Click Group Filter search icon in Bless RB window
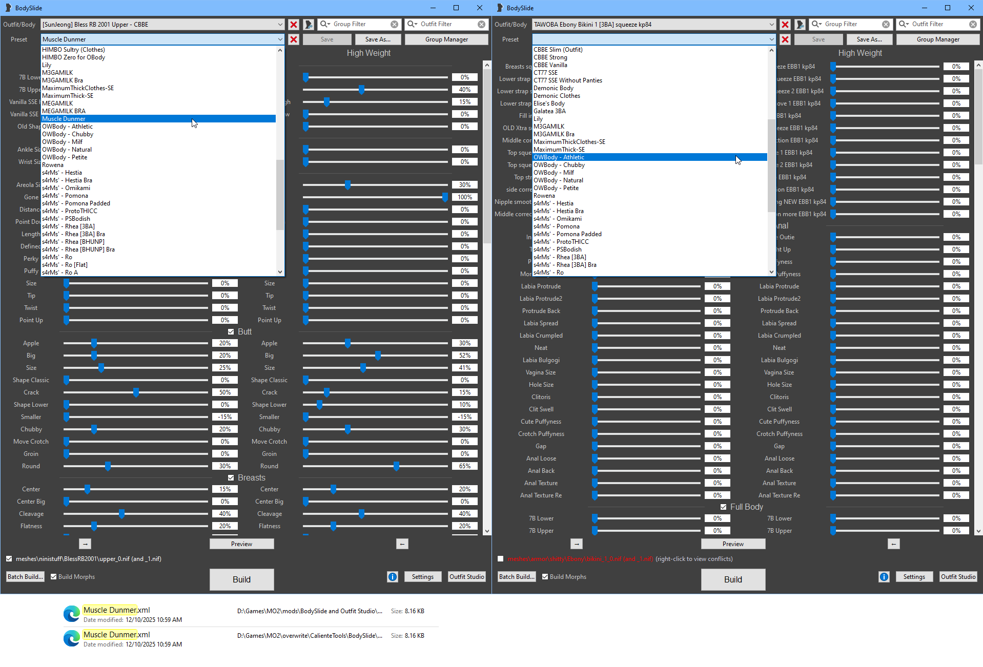This screenshot has width=983, height=667. (325, 24)
